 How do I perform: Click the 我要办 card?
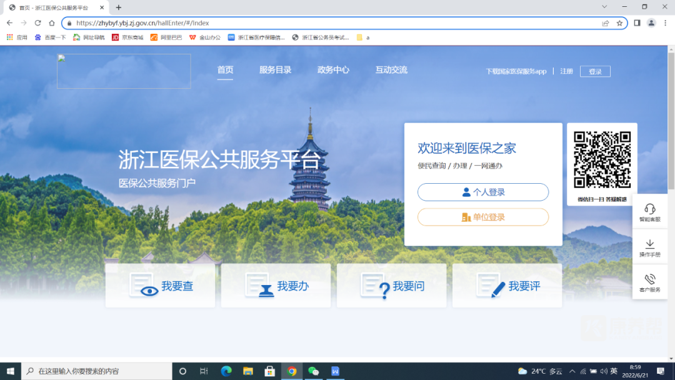point(276,286)
